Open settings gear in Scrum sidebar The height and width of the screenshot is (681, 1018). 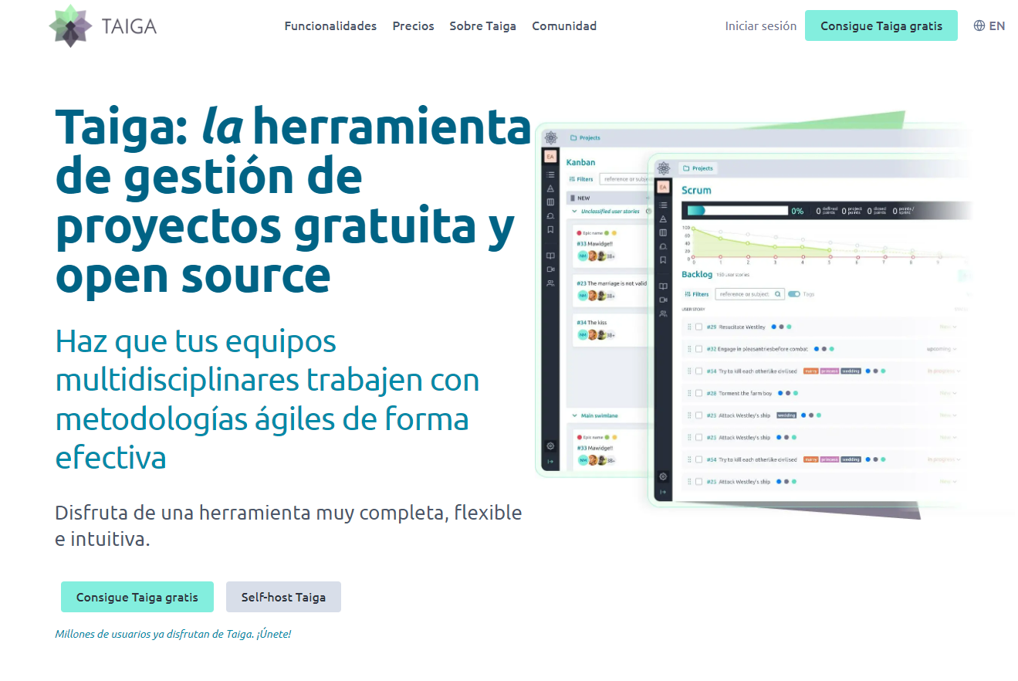click(663, 476)
